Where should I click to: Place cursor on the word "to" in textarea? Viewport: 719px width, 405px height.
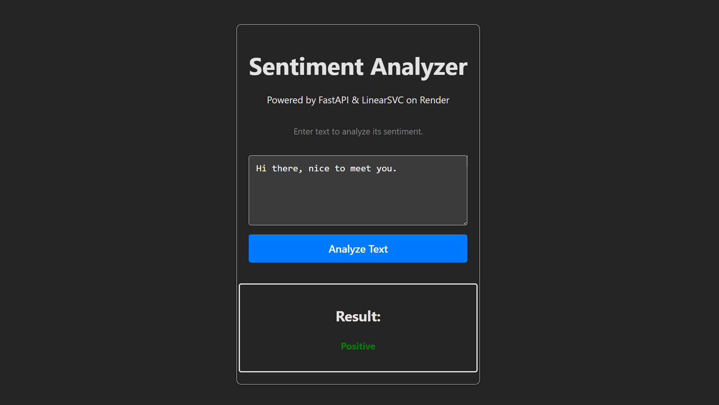[340, 168]
